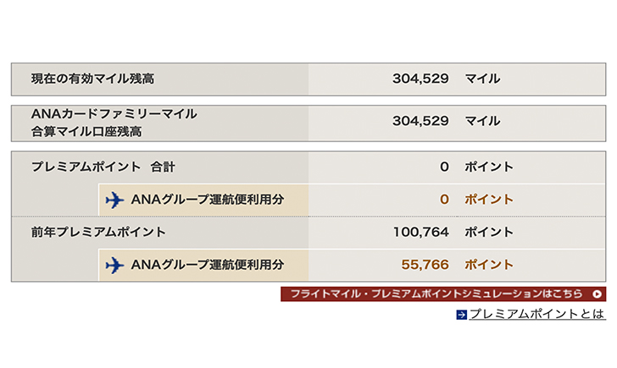This screenshot has height=368, width=617.
Task: Click the 0 ポイント total value in black
Action: click(x=476, y=167)
